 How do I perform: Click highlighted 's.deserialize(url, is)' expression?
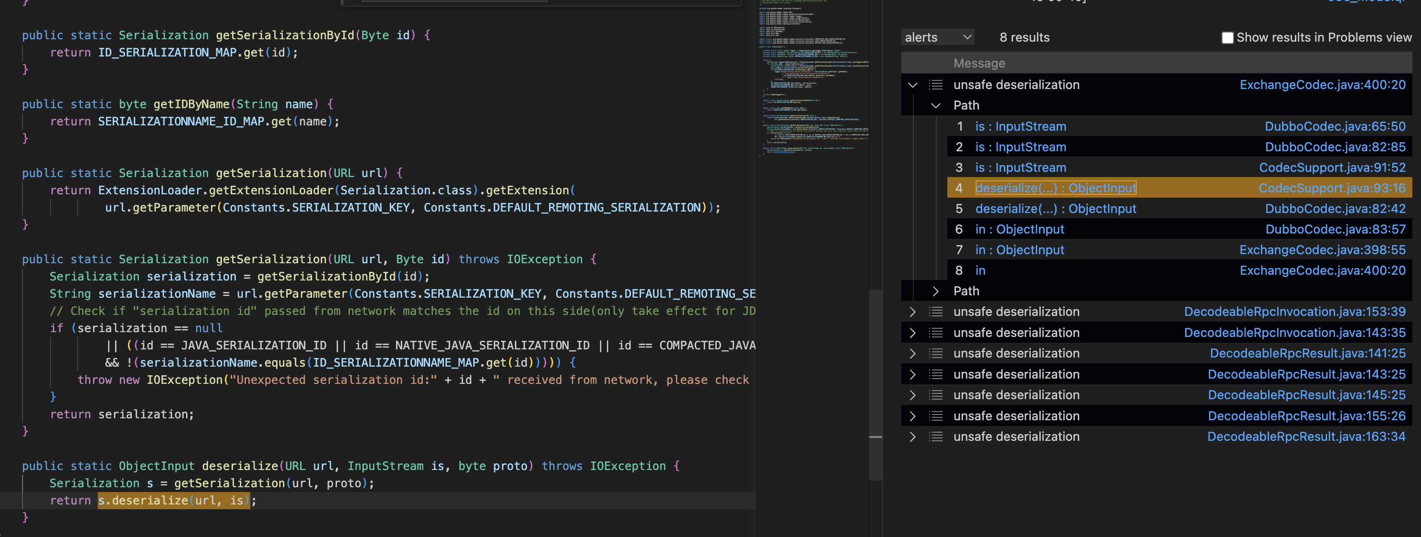(x=174, y=500)
